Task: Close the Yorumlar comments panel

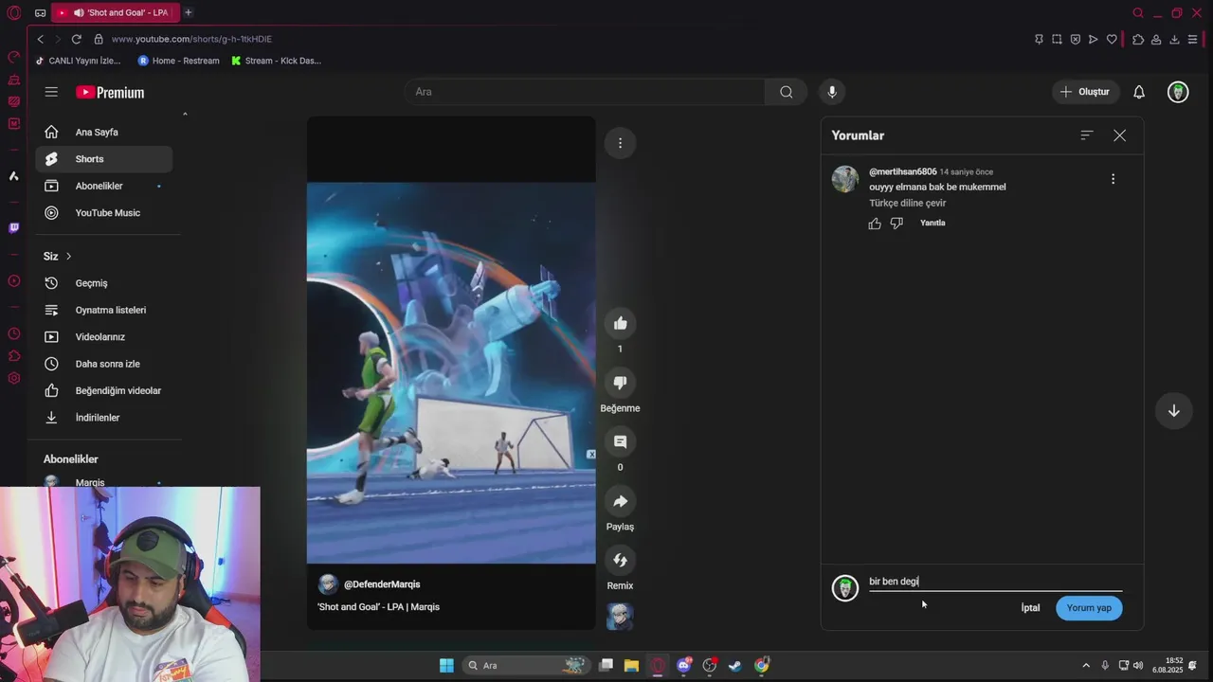Action: click(1119, 135)
